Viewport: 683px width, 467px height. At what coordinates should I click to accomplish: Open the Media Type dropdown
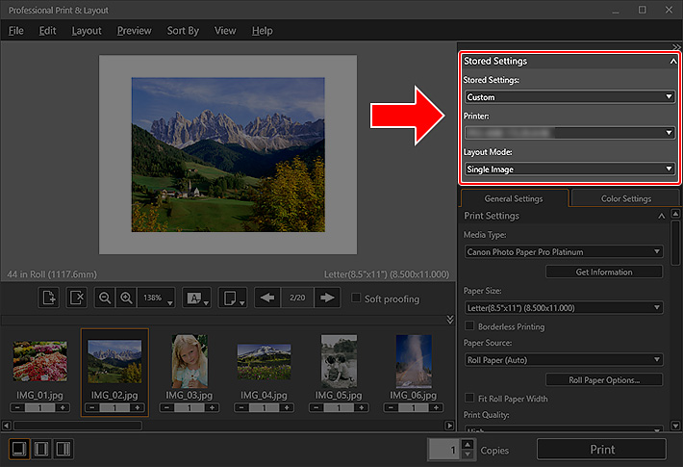(563, 252)
